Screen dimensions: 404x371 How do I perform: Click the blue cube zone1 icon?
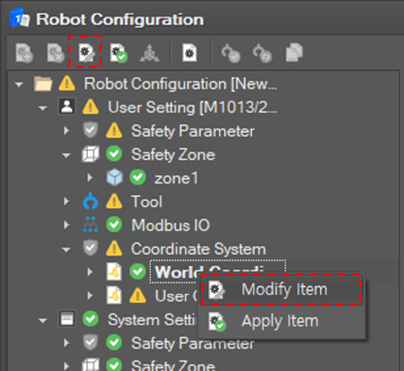point(115,178)
